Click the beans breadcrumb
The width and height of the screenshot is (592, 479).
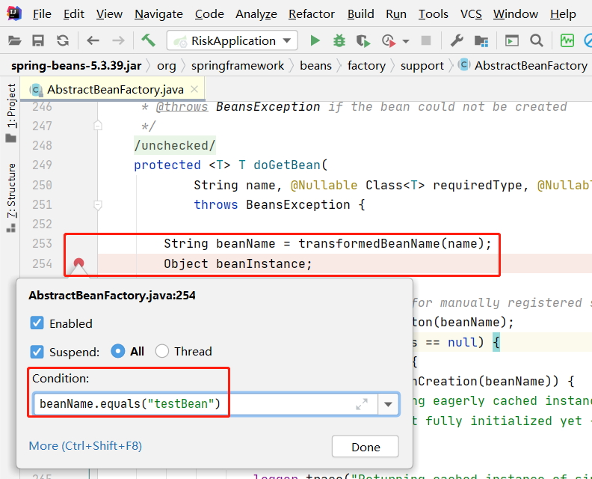[x=315, y=66]
